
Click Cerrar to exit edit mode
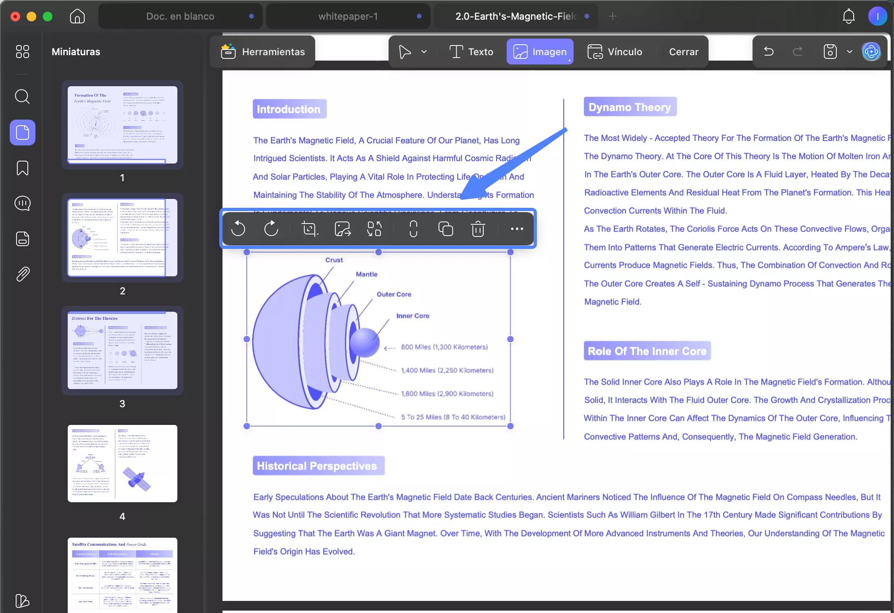pos(684,52)
